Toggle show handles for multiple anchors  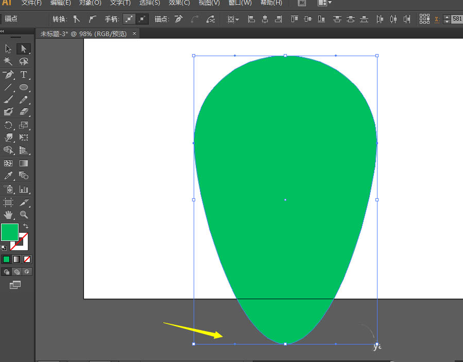tap(129, 19)
